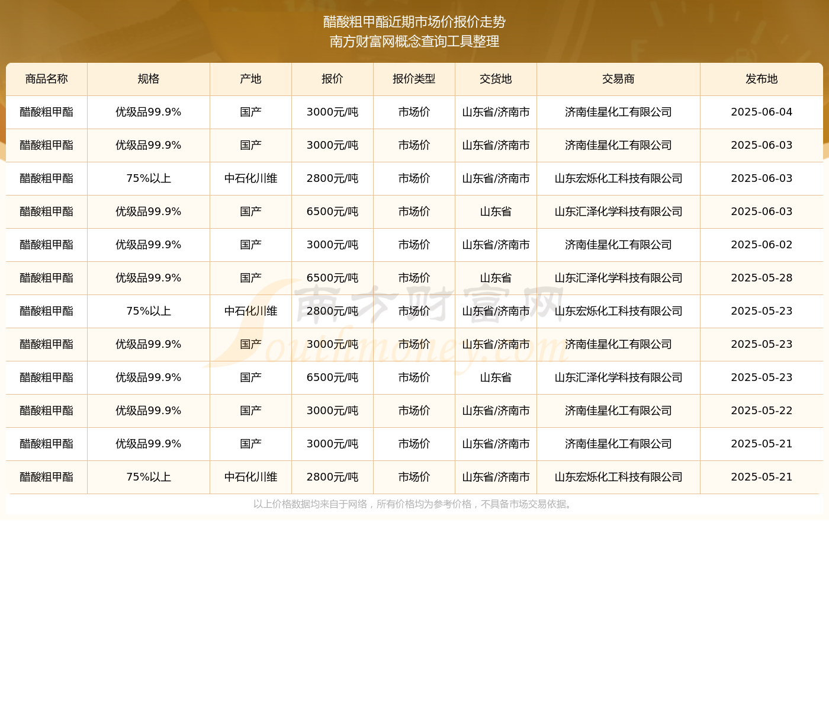Click the 报价类型 column header

[x=415, y=79]
